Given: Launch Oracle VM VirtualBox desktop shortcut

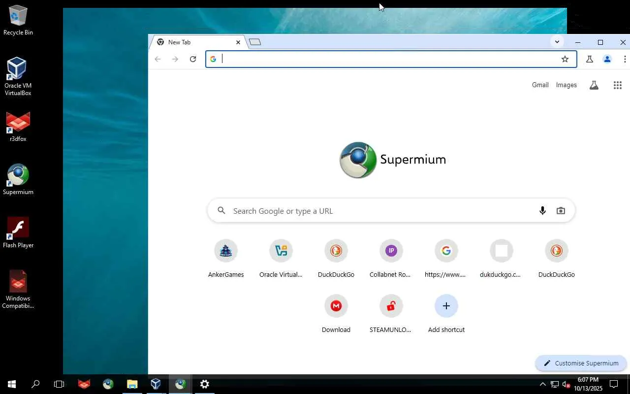Looking at the screenshot, I should click(x=18, y=76).
